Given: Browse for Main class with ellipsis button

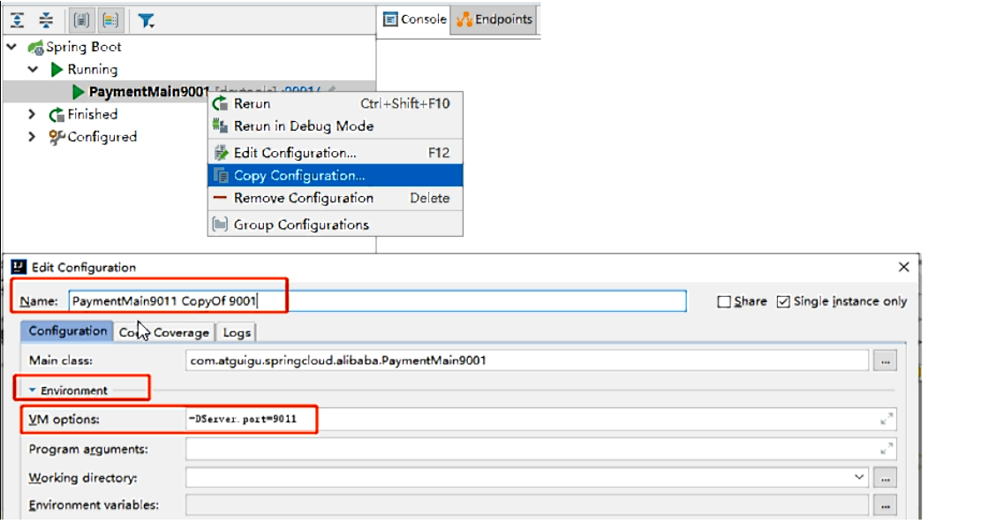Looking at the screenshot, I should 886,361.
